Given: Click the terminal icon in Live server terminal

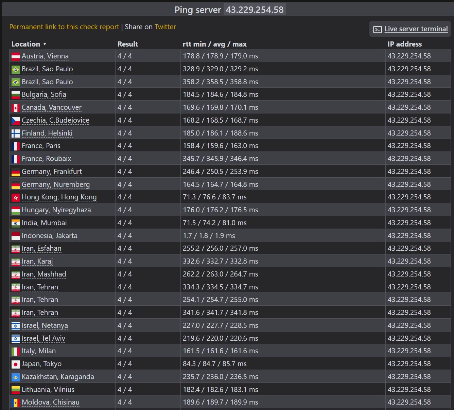Looking at the screenshot, I should tap(378, 29).
